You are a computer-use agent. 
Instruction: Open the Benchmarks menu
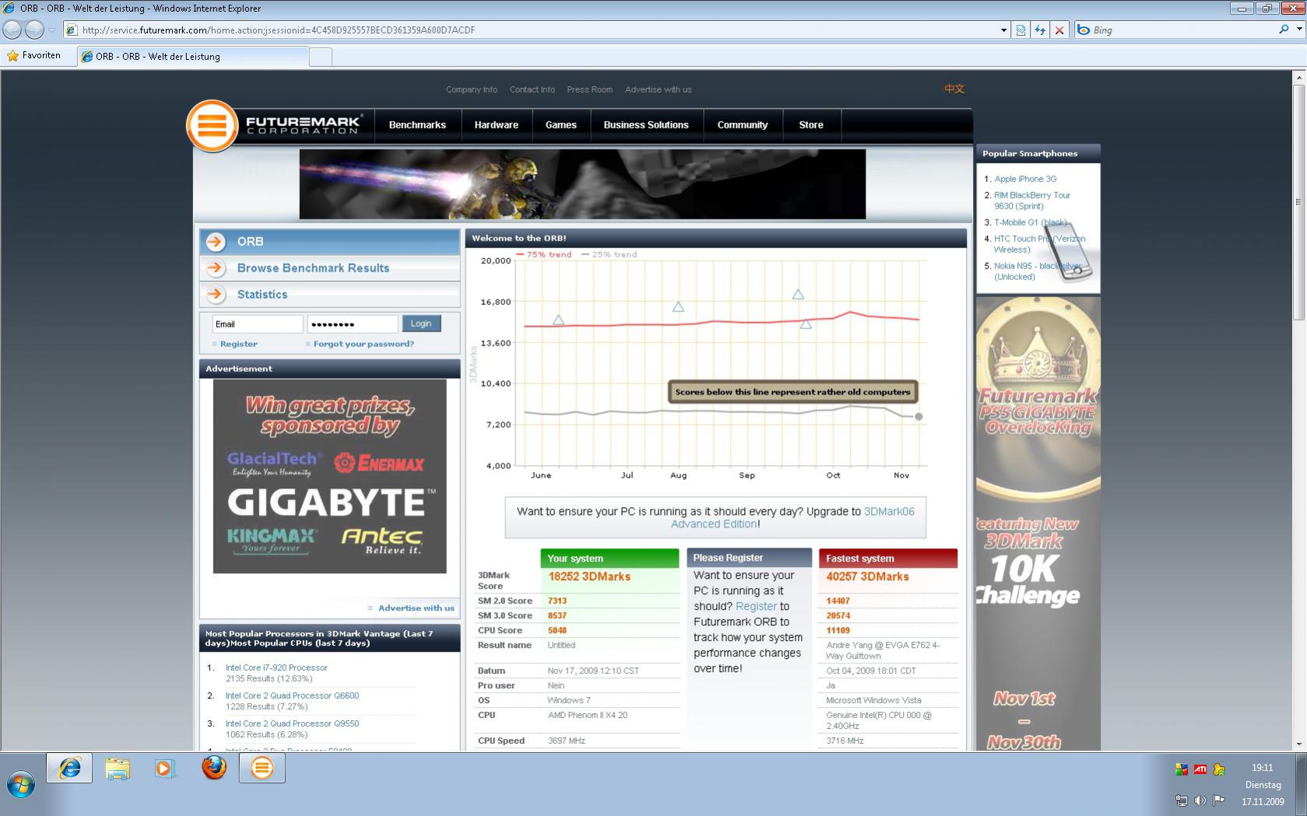click(x=417, y=125)
